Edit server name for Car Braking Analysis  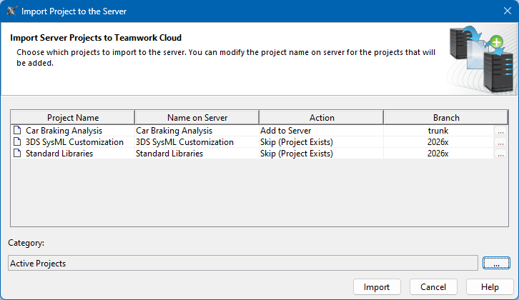click(x=197, y=131)
